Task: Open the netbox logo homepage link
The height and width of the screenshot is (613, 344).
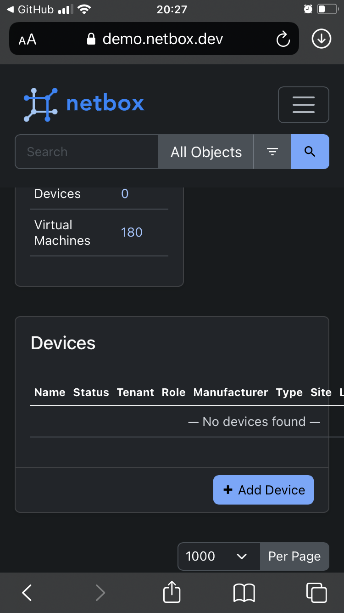Action: 83,104
